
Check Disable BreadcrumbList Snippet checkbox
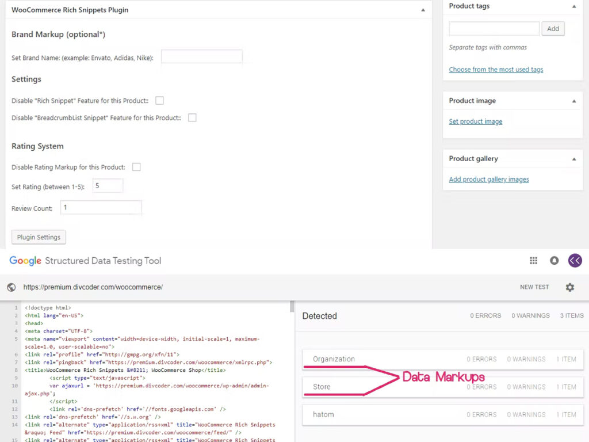click(x=192, y=118)
